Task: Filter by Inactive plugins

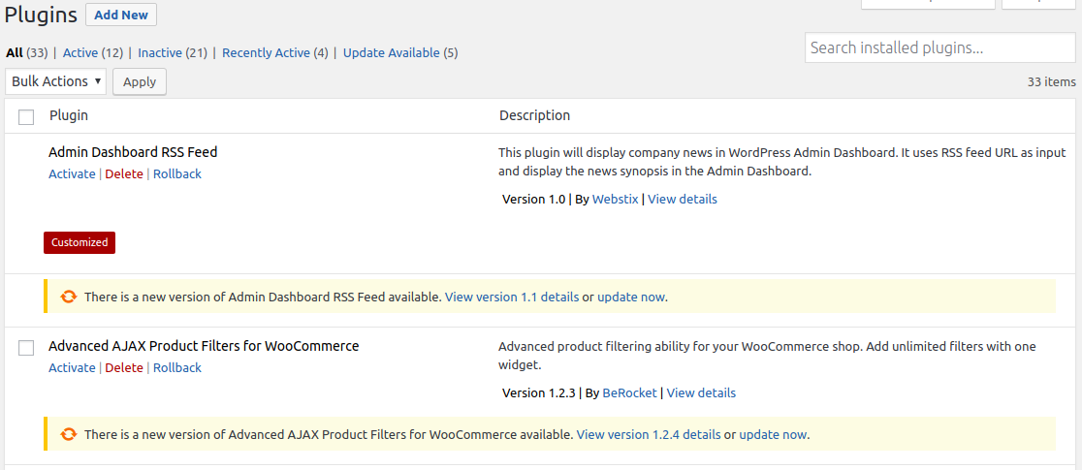Action: (160, 52)
